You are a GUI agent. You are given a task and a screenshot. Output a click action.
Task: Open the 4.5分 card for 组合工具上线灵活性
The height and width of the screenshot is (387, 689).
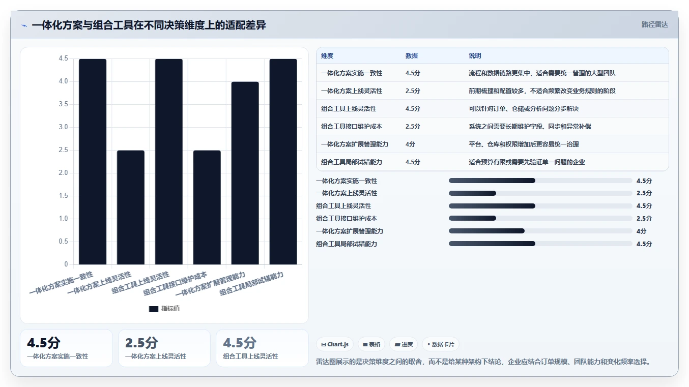click(262, 348)
